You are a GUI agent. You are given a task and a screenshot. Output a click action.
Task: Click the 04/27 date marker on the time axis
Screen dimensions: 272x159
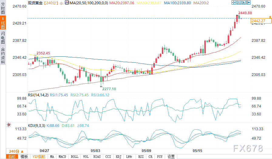coord(44,151)
